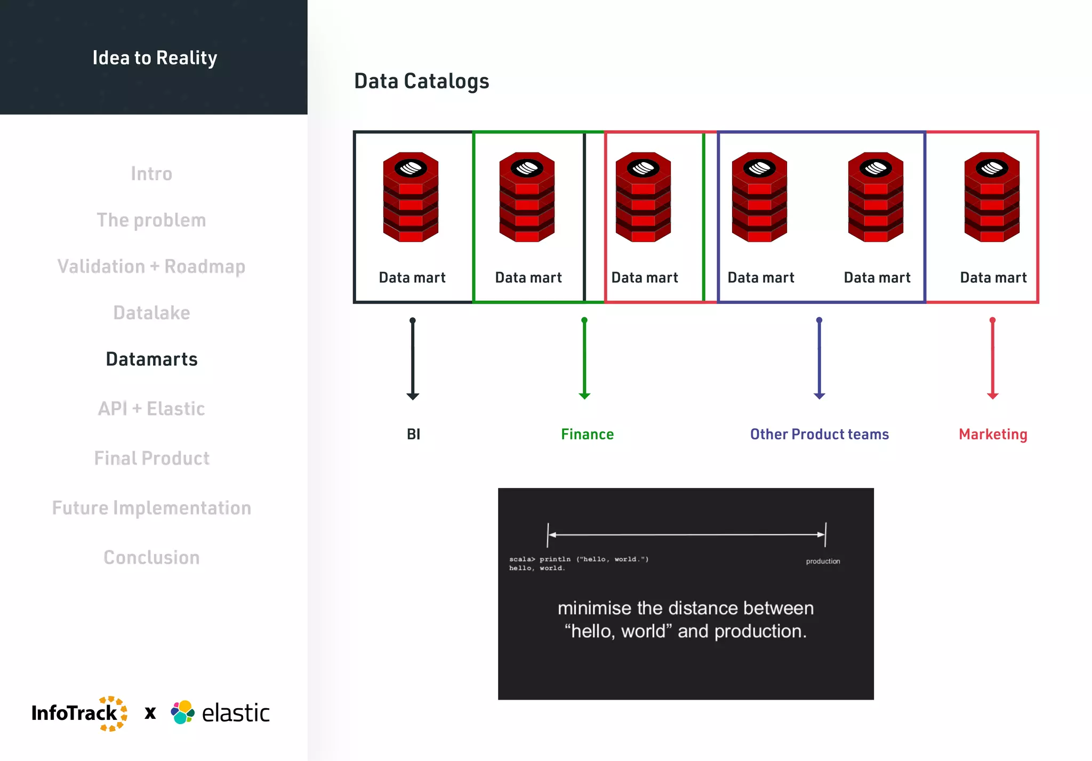This screenshot has width=1092, height=761.
Task: Click the InfoTrack logo
Action: click(x=79, y=713)
